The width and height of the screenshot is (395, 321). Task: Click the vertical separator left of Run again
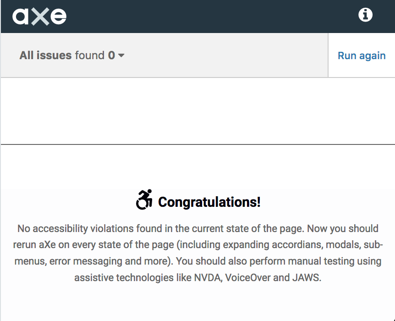(328, 55)
